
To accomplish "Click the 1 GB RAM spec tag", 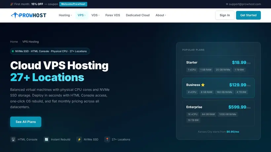I will pos(206,70).
